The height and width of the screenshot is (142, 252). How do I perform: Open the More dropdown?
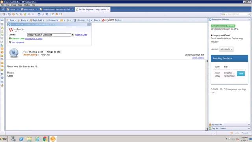click(97, 20)
